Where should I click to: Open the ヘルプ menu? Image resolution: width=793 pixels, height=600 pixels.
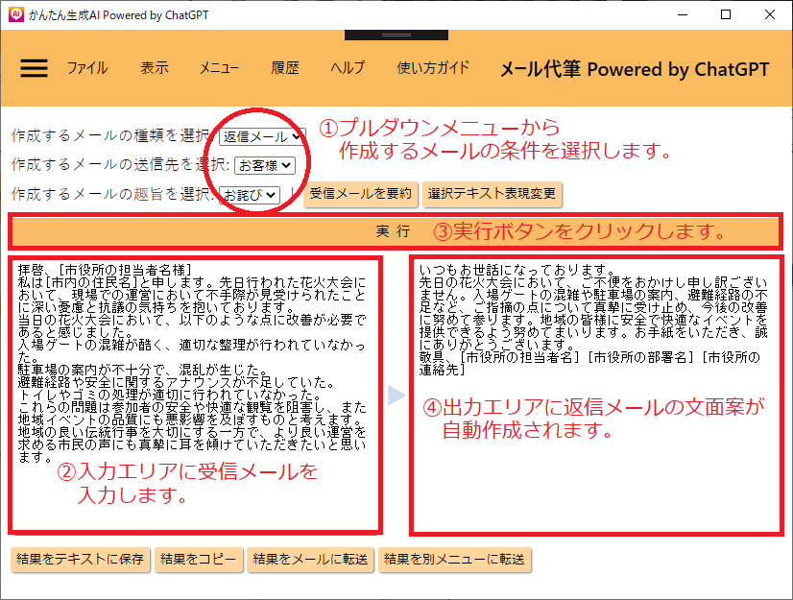(348, 68)
